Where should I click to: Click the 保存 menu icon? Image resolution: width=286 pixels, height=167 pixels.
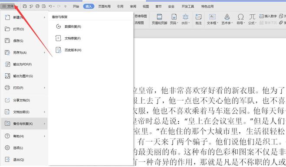point(7,41)
